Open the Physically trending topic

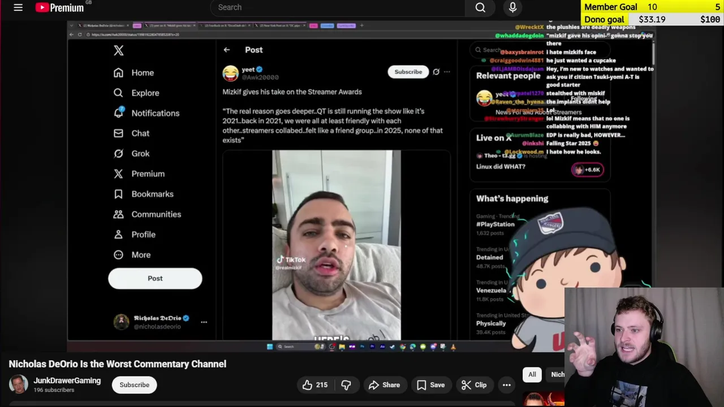tap(491, 323)
